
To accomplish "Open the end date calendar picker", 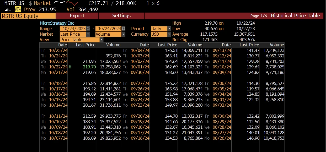I will point(124,29).
